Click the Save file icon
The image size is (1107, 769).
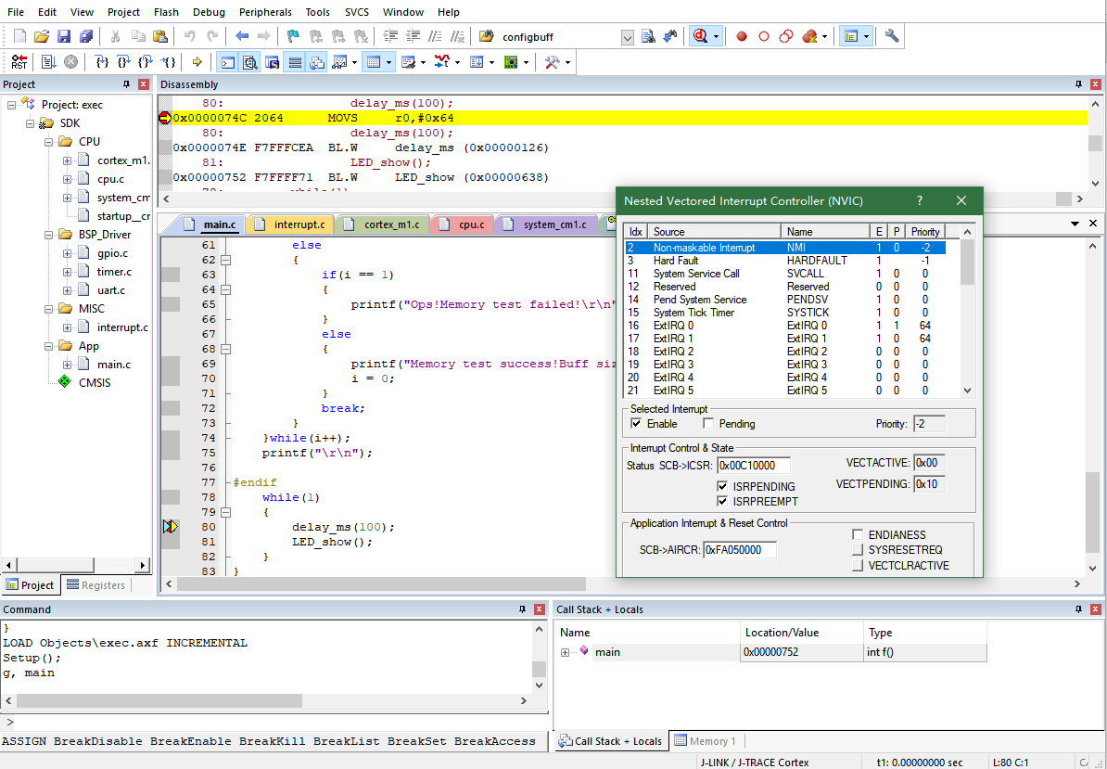click(x=64, y=36)
